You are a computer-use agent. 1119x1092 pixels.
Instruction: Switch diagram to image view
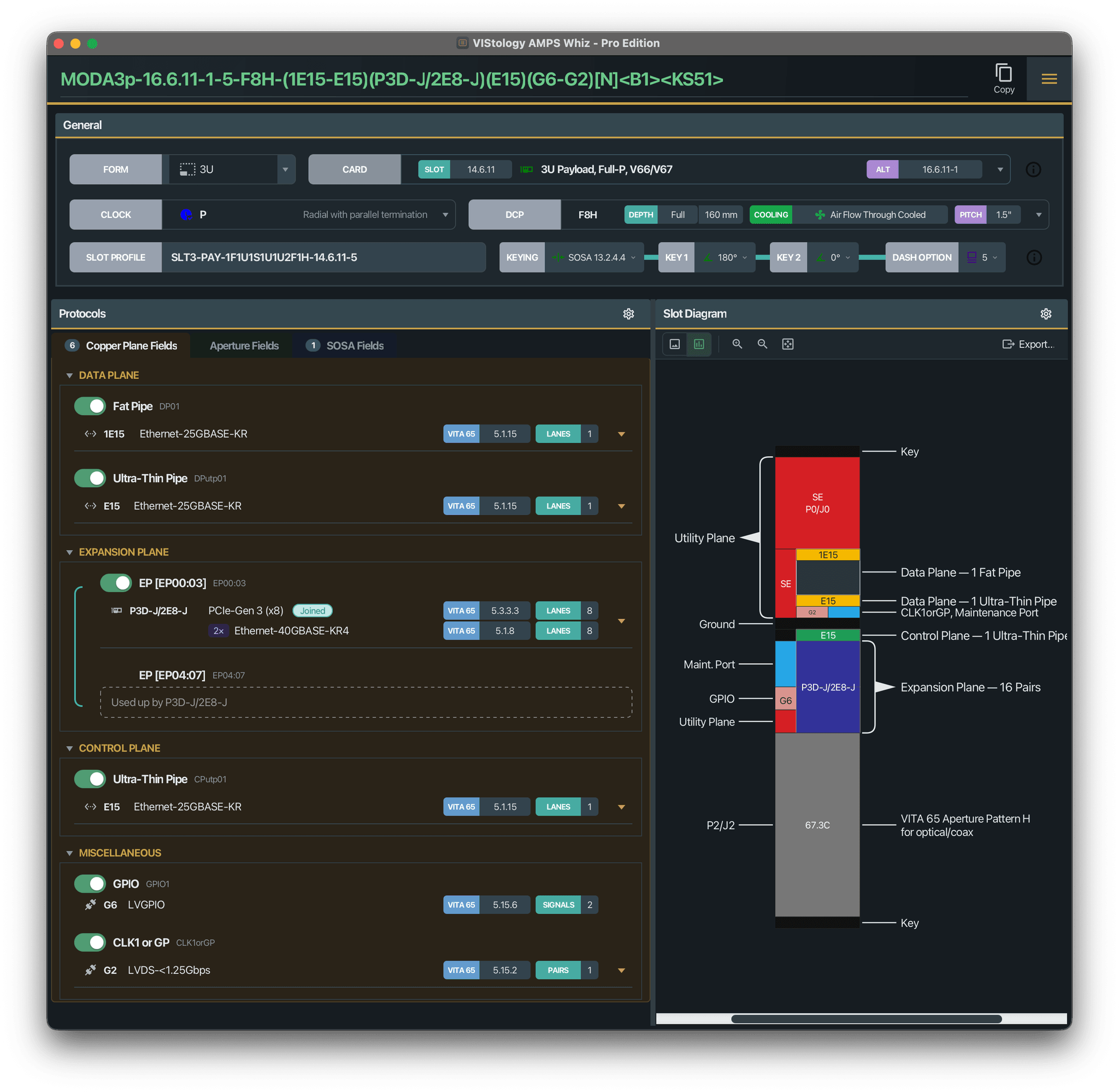click(674, 344)
